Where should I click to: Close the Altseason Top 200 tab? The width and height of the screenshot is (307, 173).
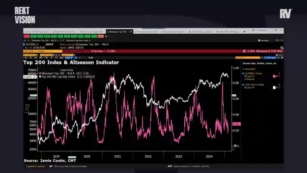131,32
